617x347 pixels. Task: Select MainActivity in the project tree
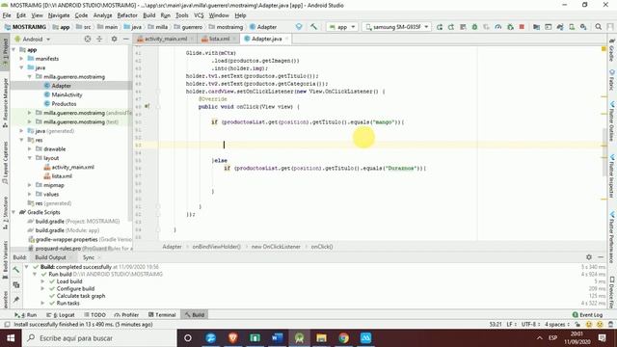[x=67, y=94]
